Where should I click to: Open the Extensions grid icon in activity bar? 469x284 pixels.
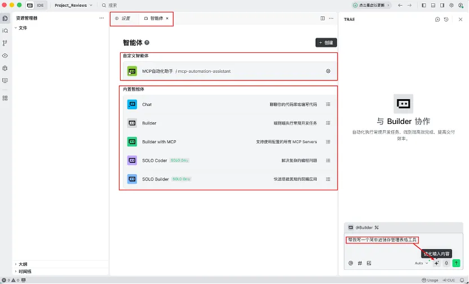coord(5,98)
